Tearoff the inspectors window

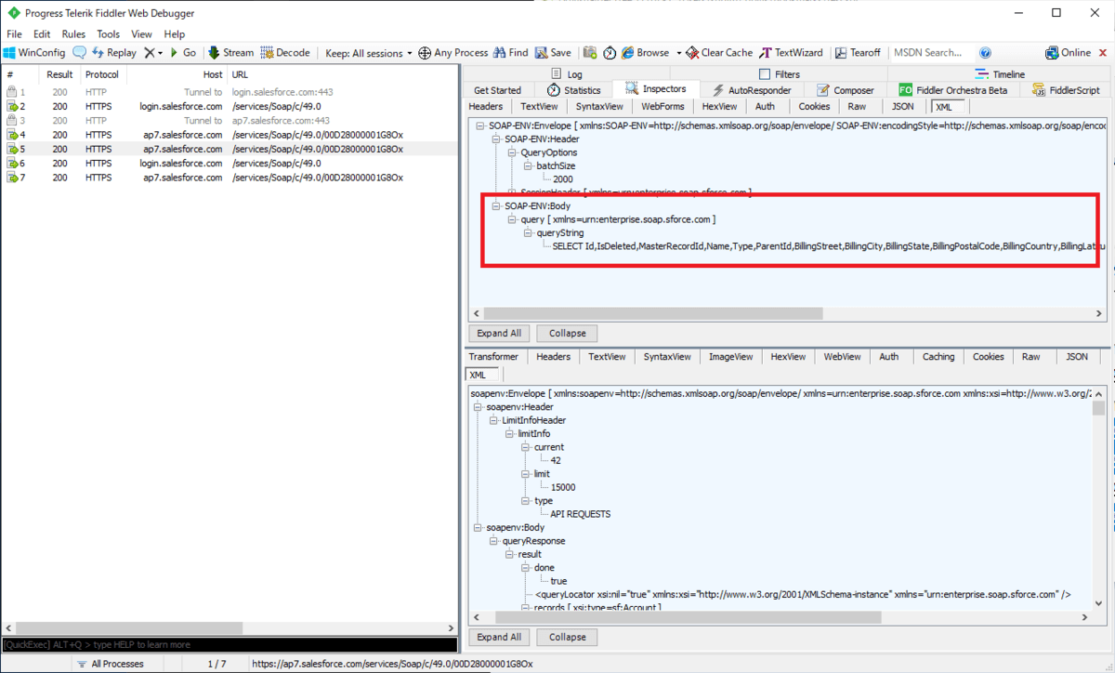[859, 53]
